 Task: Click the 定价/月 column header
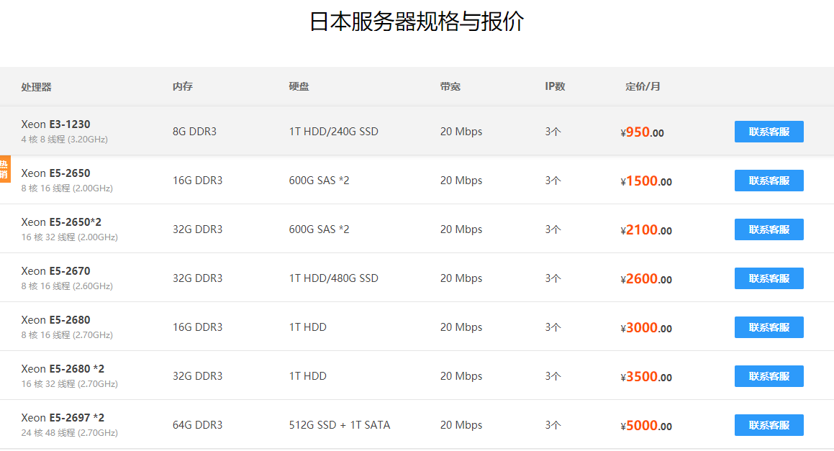(643, 86)
